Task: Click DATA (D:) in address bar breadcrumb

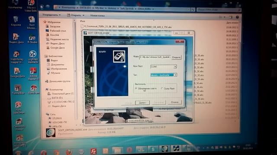Action: (x=85, y=8)
